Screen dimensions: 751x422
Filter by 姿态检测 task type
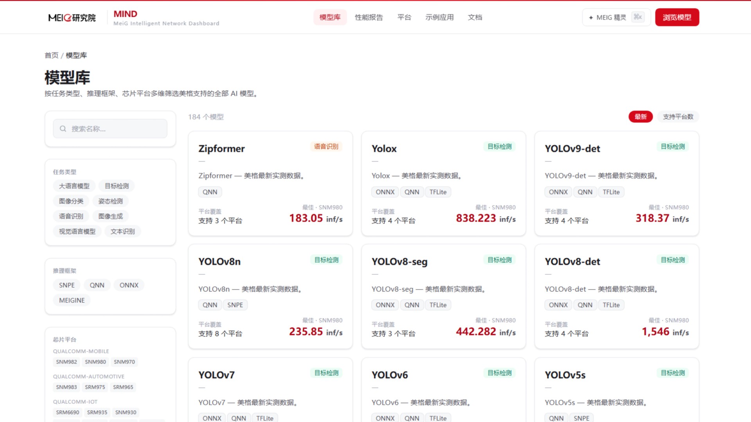[110, 201]
